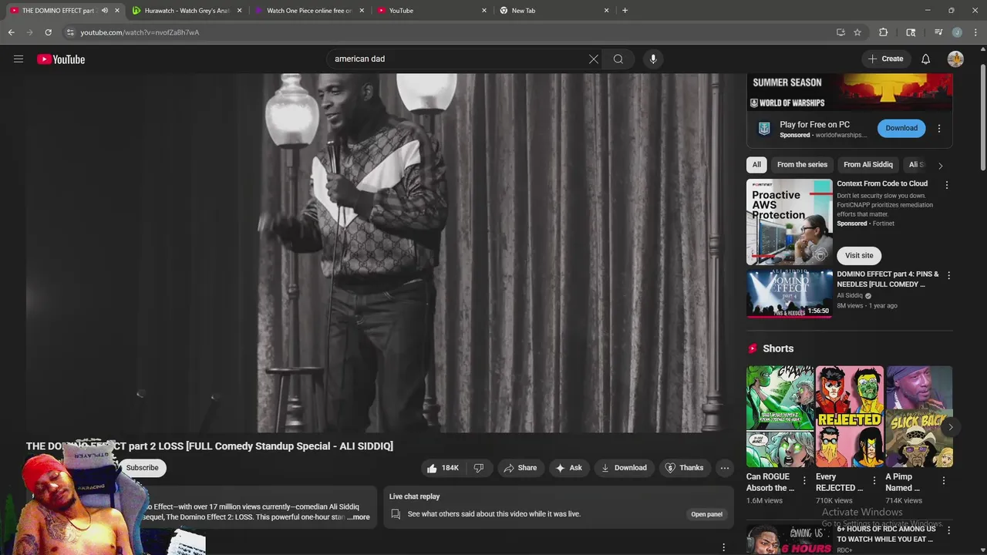Click the search magnifier button
Viewport: 987px width, 555px height.
(618, 59)
